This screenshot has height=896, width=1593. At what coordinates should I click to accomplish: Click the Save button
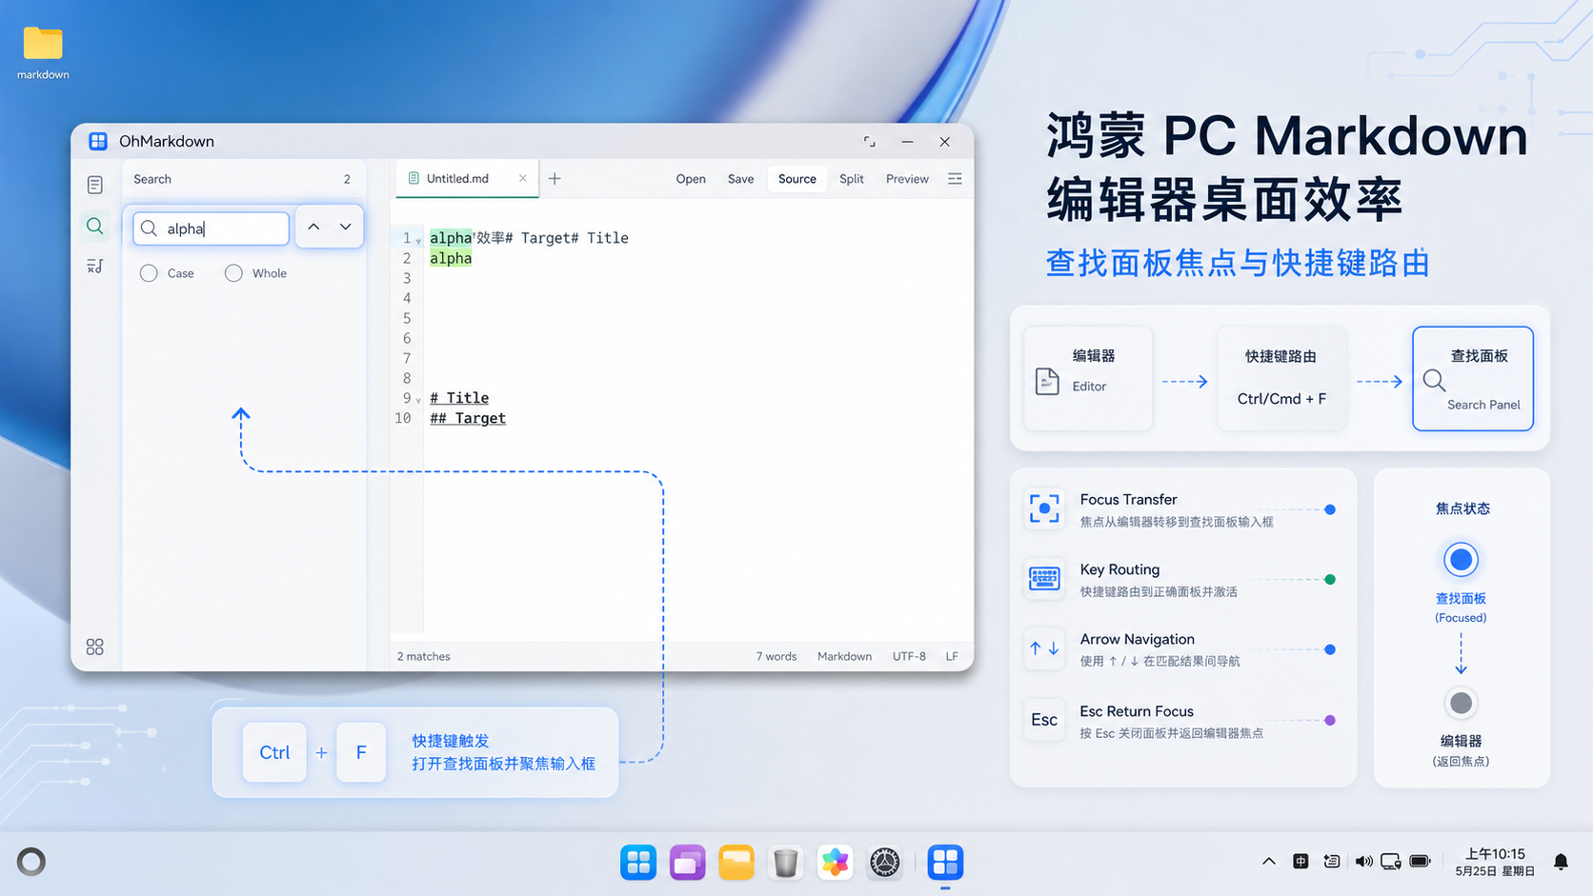pos(740,178)
